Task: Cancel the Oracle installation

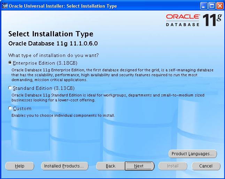Action: [205, 166]
